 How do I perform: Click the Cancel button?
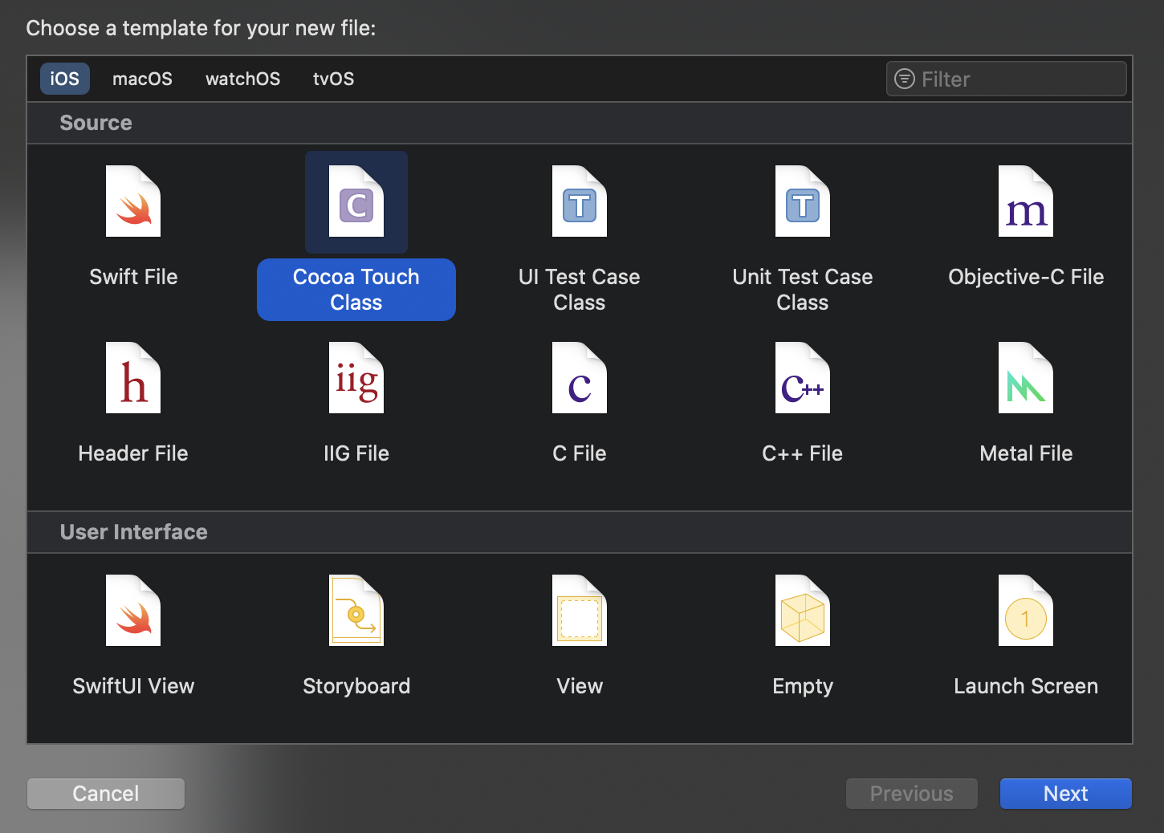106,794
